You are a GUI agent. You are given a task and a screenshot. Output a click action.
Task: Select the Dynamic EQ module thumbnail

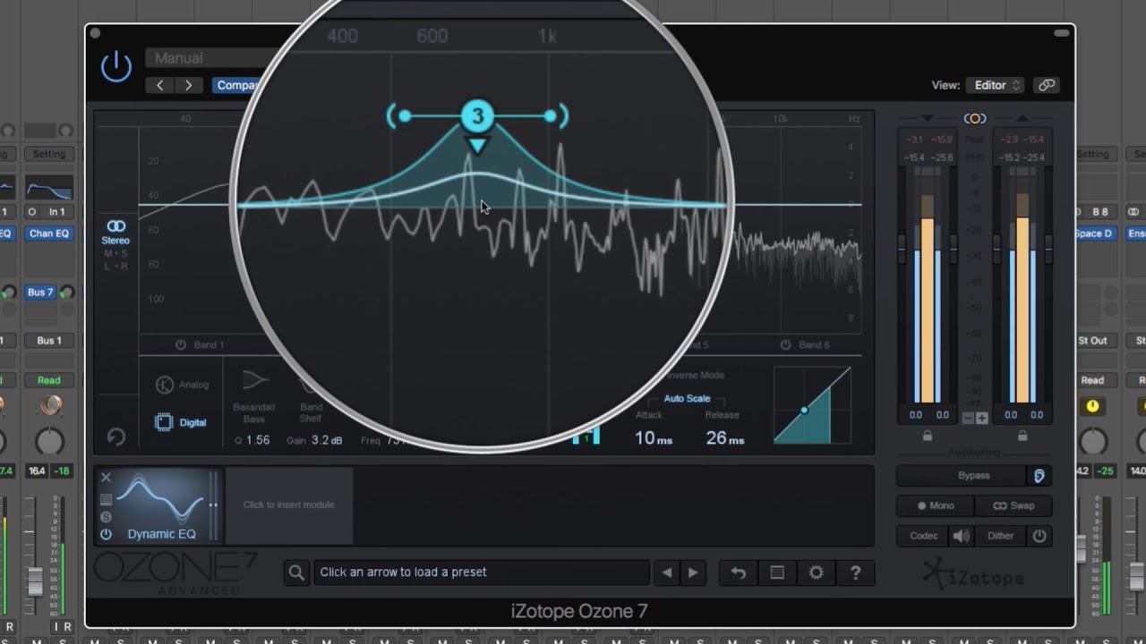pos(161,504)
